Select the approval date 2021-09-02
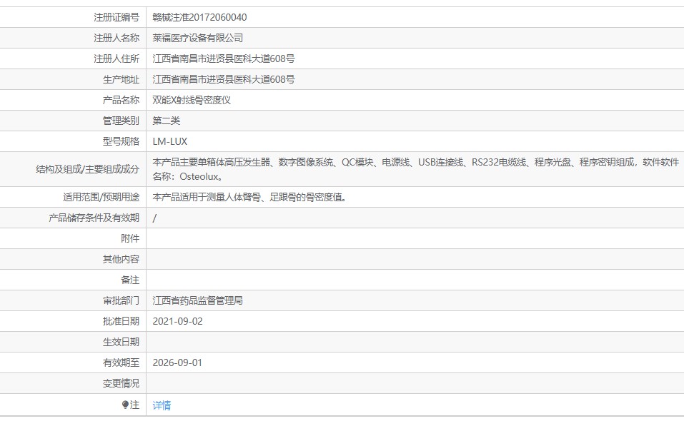The width and height of the screenshot is (684, 421). point(177,321)
